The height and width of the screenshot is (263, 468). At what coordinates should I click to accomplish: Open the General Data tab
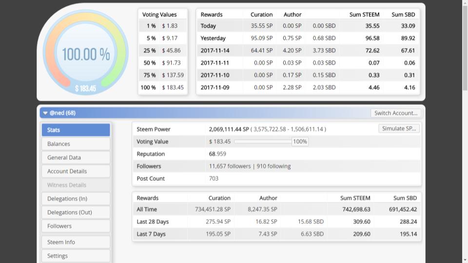tap(76, 157)
